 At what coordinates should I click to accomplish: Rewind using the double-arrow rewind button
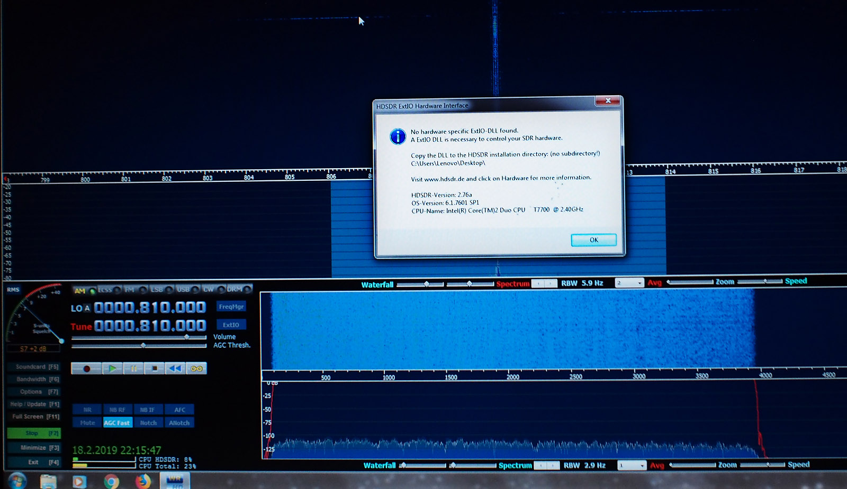[175, 368]
